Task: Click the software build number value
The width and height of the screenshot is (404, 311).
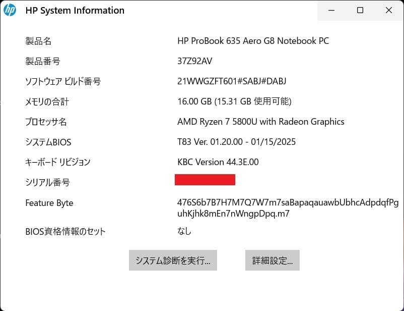Action: 232,81
